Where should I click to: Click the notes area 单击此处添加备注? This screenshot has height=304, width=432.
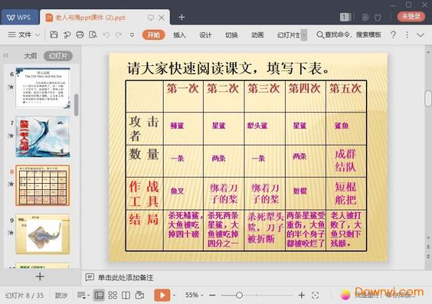coord(125,277)
